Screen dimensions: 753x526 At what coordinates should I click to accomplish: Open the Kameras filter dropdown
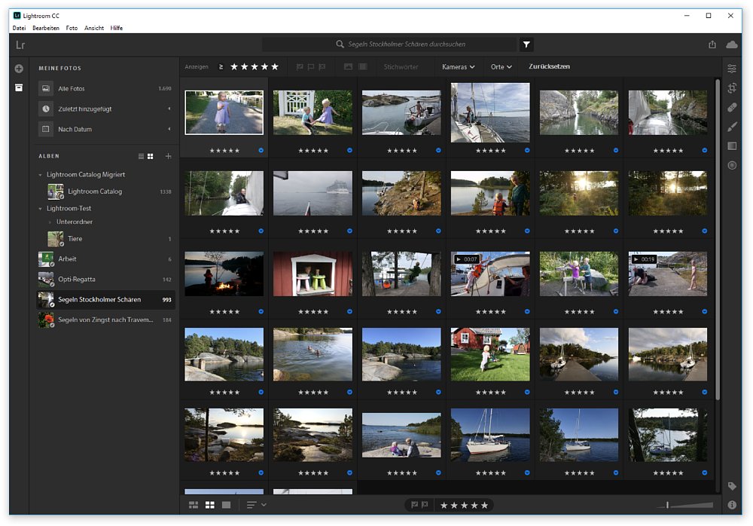click(x=458, y=67)
